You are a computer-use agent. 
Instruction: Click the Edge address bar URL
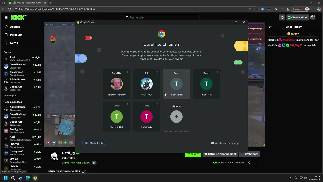tap(57, 9)
